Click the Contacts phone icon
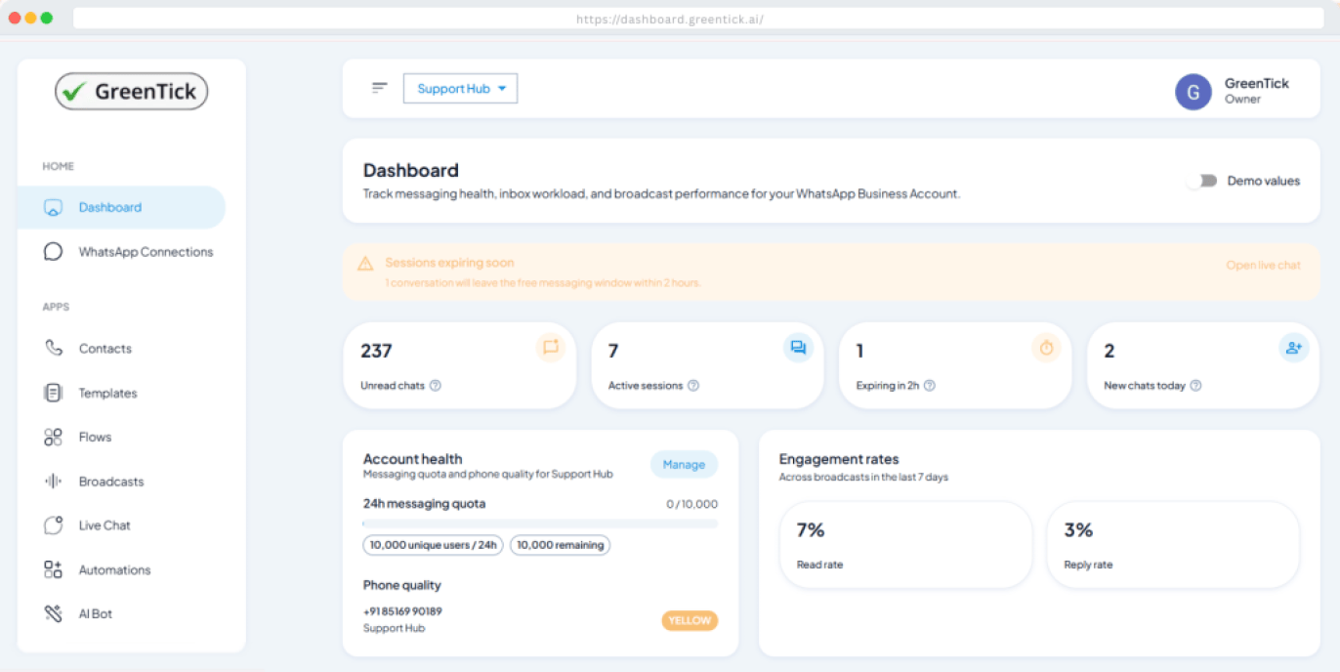1340x672 pixels. pyautogui.click(x=53, y=348)
